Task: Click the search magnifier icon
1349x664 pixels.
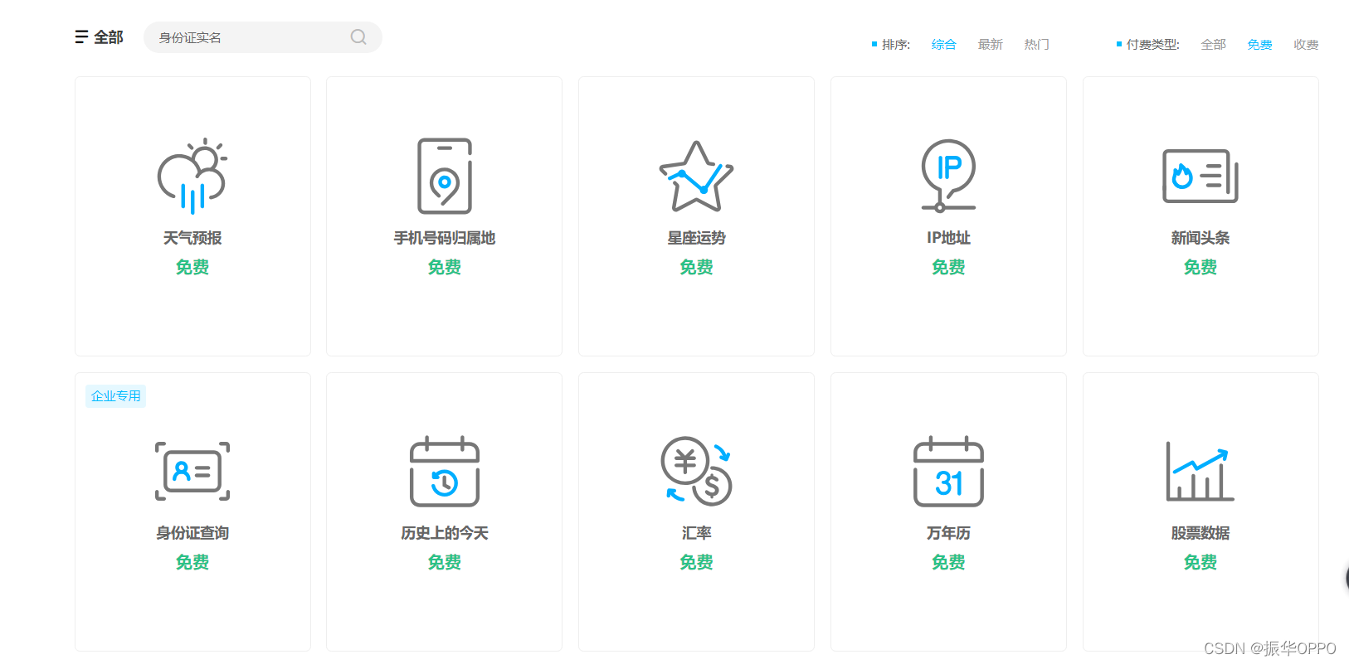Action: tap(358, 37)
